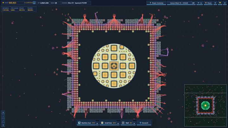The image size is (228, 128).
Task: Select the generator directly right of core
Action: coord(123,66)
